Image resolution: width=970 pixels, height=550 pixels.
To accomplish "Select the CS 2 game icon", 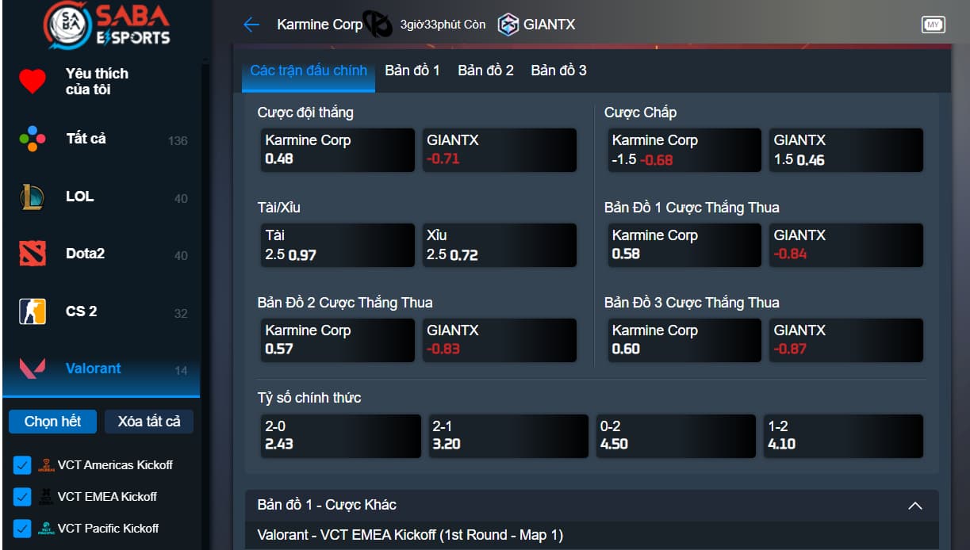I will tap(33, 311).
